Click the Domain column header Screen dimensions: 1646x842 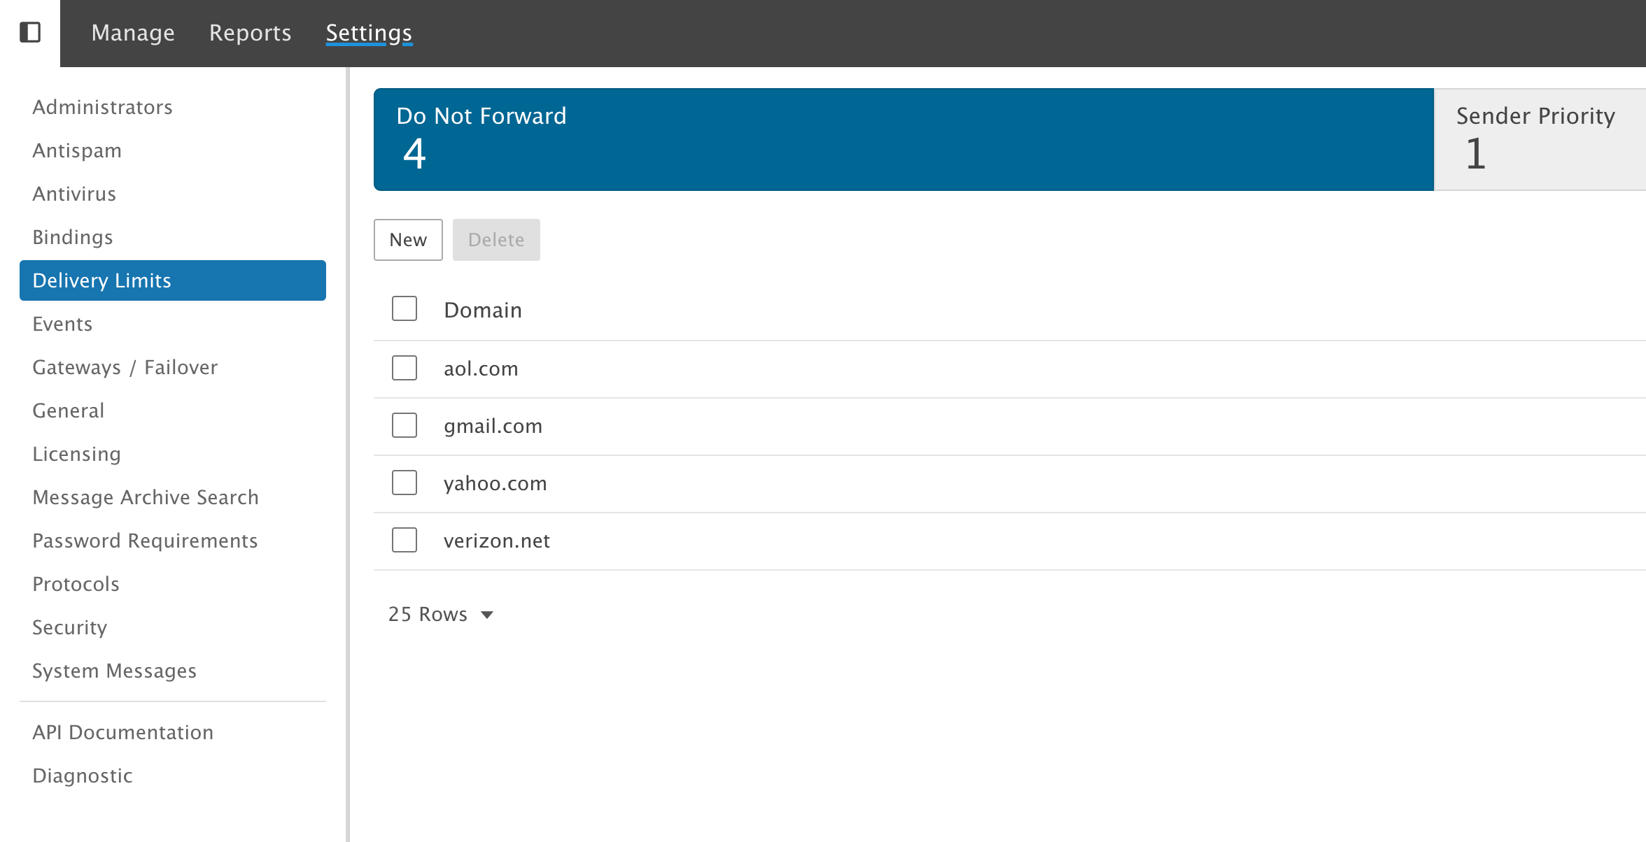click(483, 310)
